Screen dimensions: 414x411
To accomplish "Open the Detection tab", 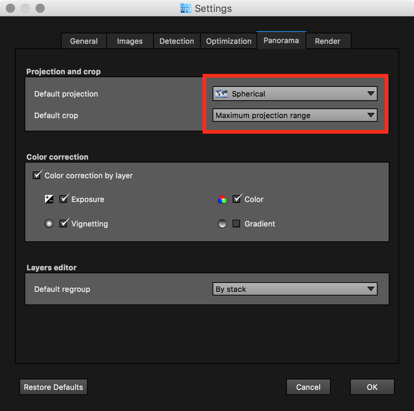I will (x=177, y=41).
